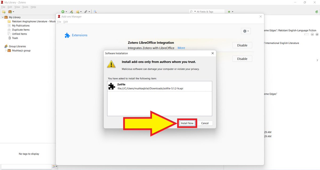The height and width of the screenshot is (170, 320).
Task: Close the Add-ons Manager window
Action: point(261,16)
